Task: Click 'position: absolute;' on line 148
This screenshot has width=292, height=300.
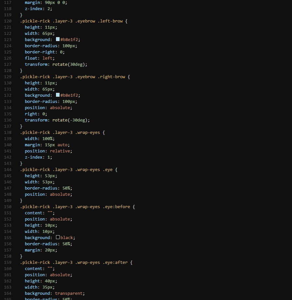Action: [49, 194]
